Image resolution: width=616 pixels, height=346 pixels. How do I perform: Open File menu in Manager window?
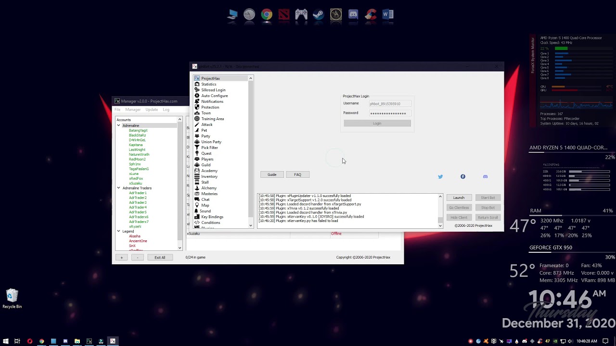pyautogui.click(x=117, y=110)
